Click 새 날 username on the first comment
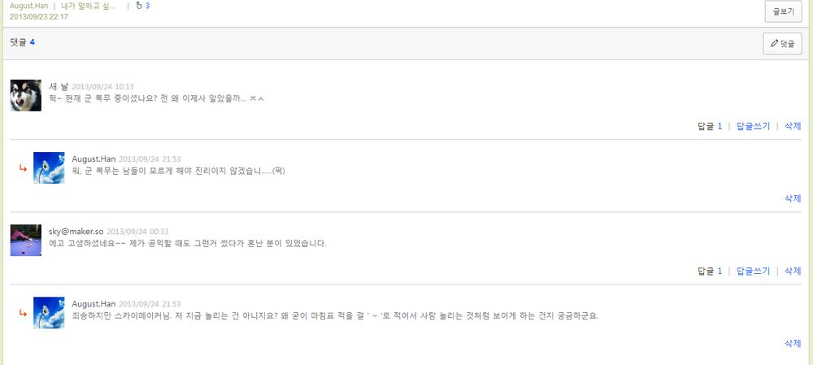Screen dimensions: 813x365 tap(59, 86)
